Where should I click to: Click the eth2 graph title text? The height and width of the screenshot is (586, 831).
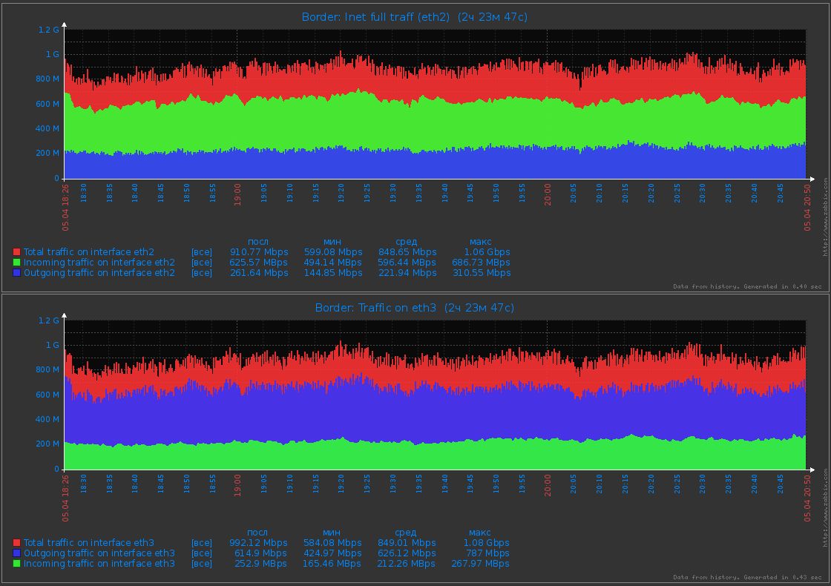tap(414, 17)
